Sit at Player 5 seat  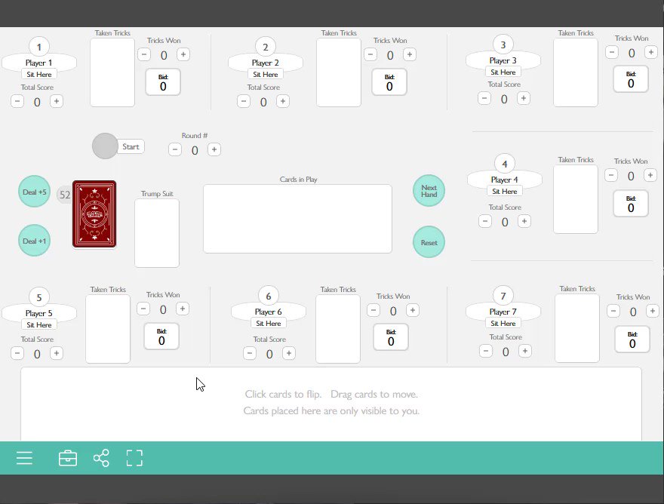39,325
